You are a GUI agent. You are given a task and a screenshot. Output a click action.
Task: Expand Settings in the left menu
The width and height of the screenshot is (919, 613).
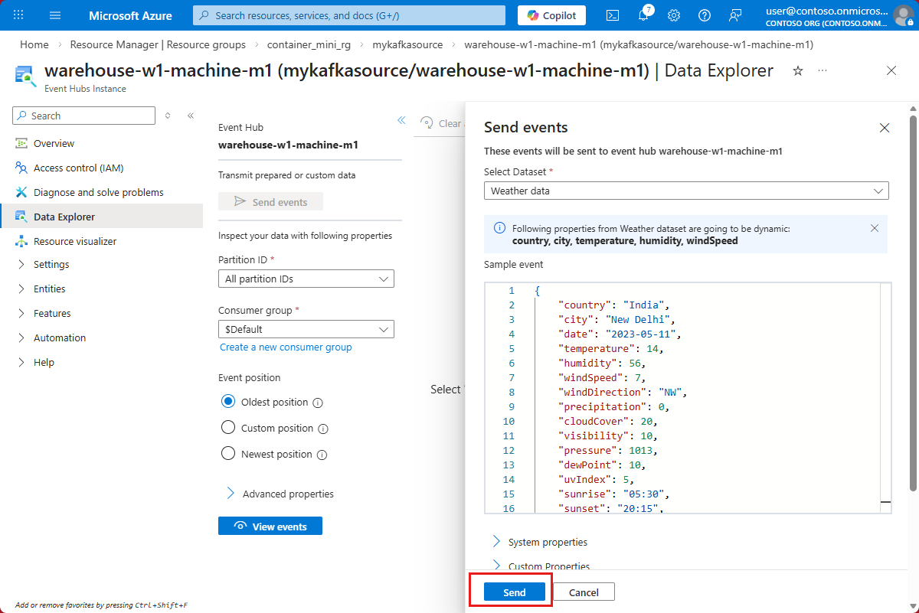[44, 265]
